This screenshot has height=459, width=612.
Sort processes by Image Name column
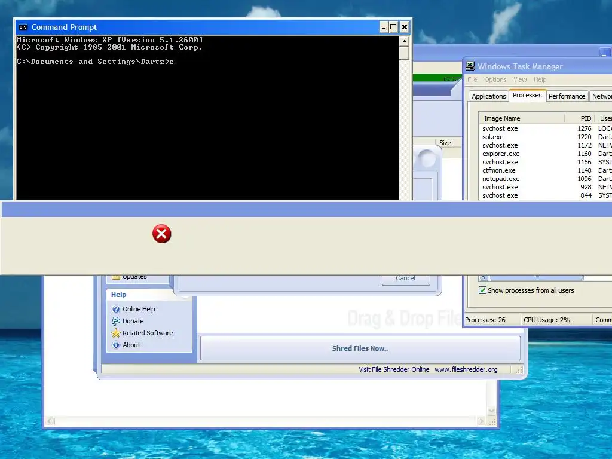click(x=522, y=118)
